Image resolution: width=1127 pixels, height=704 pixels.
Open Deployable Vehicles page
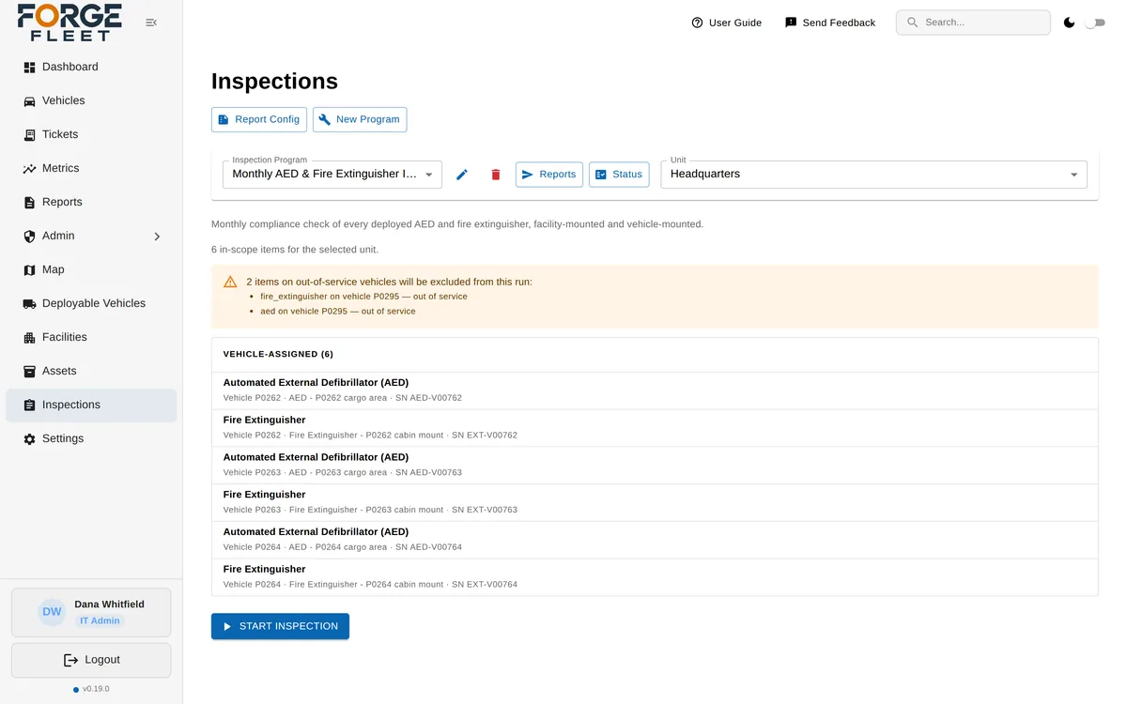[x=91, y=304]
